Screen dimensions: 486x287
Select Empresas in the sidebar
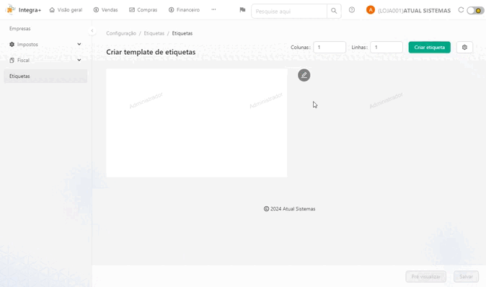coord(20,29)
